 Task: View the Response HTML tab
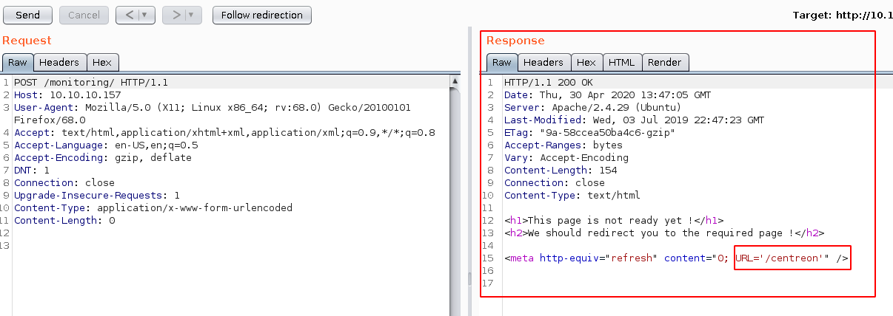pyautogui.click(x=621, y=63)
